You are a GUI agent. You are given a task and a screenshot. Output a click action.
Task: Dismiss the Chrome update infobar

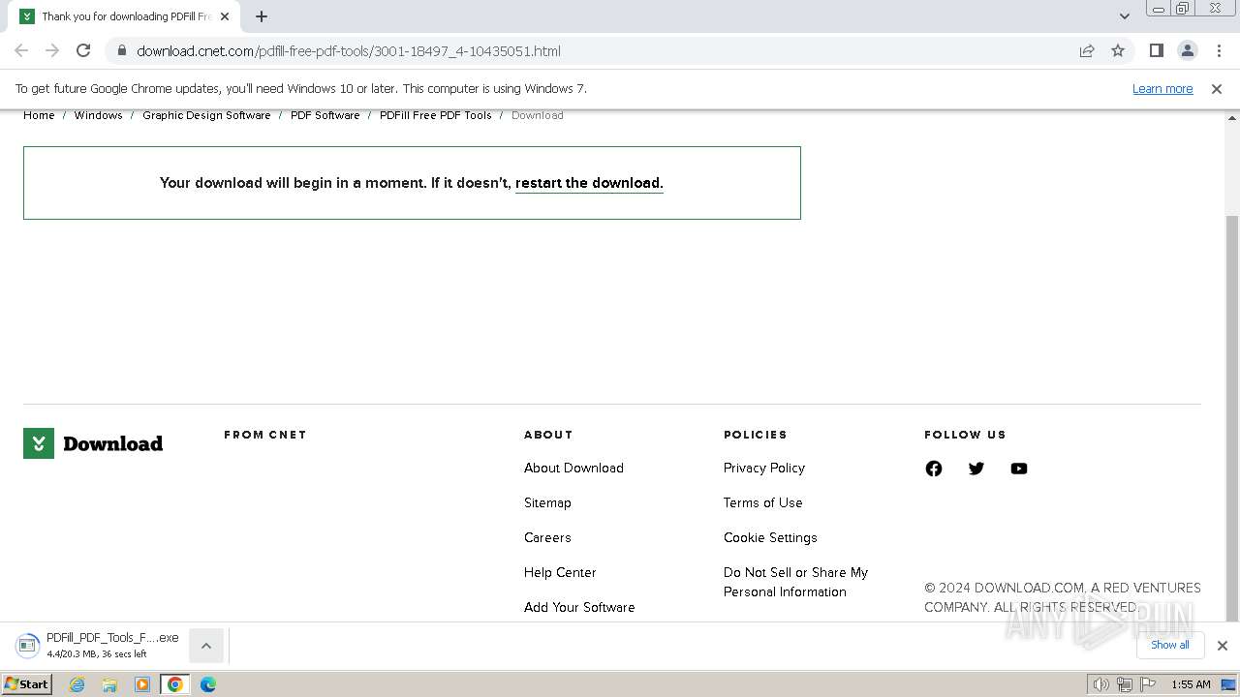click(1217, 88)
